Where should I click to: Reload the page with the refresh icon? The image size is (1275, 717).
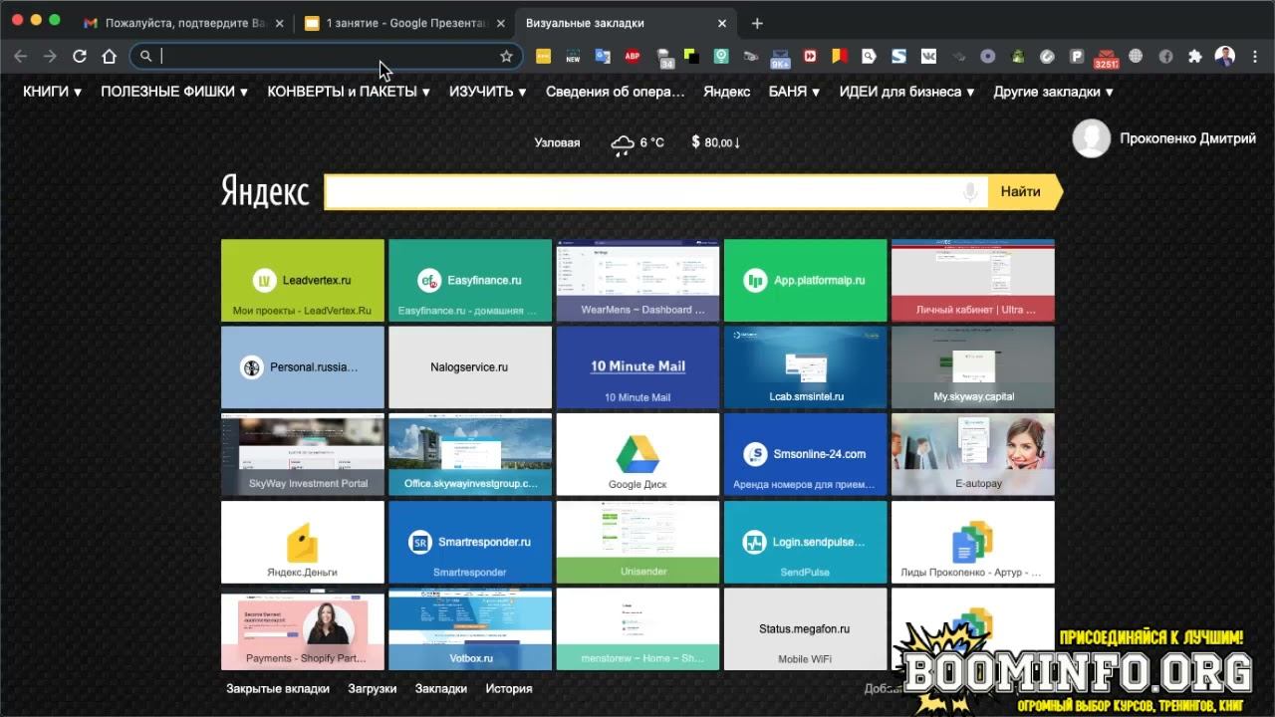coord(80,57)
